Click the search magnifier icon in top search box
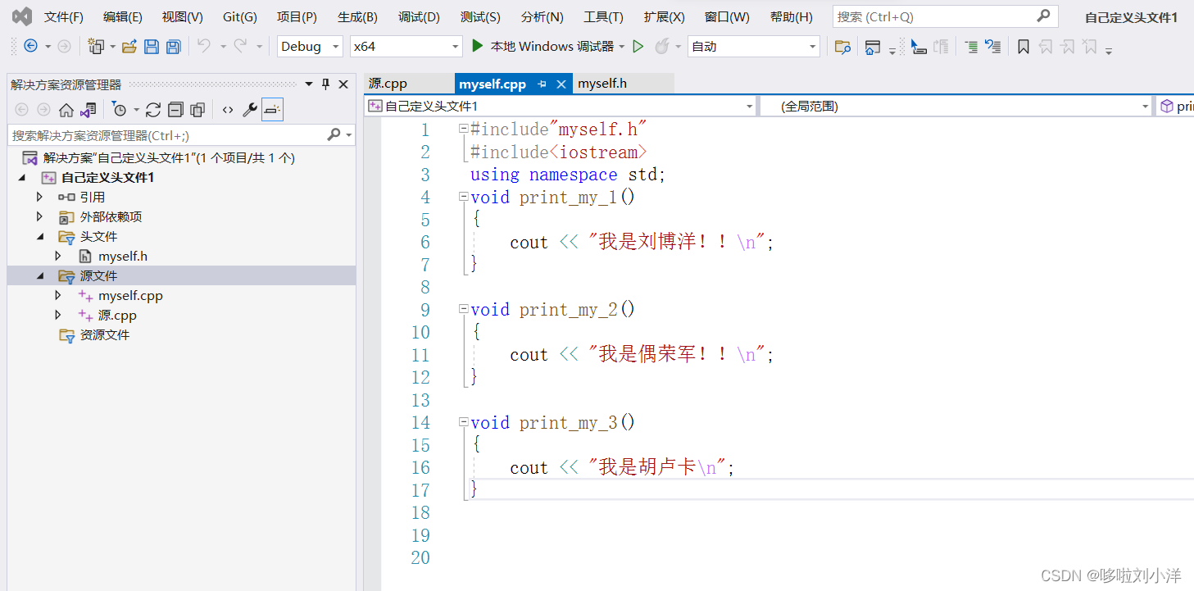Screen dimensions: 1194x591 (x=1043, y=16)
